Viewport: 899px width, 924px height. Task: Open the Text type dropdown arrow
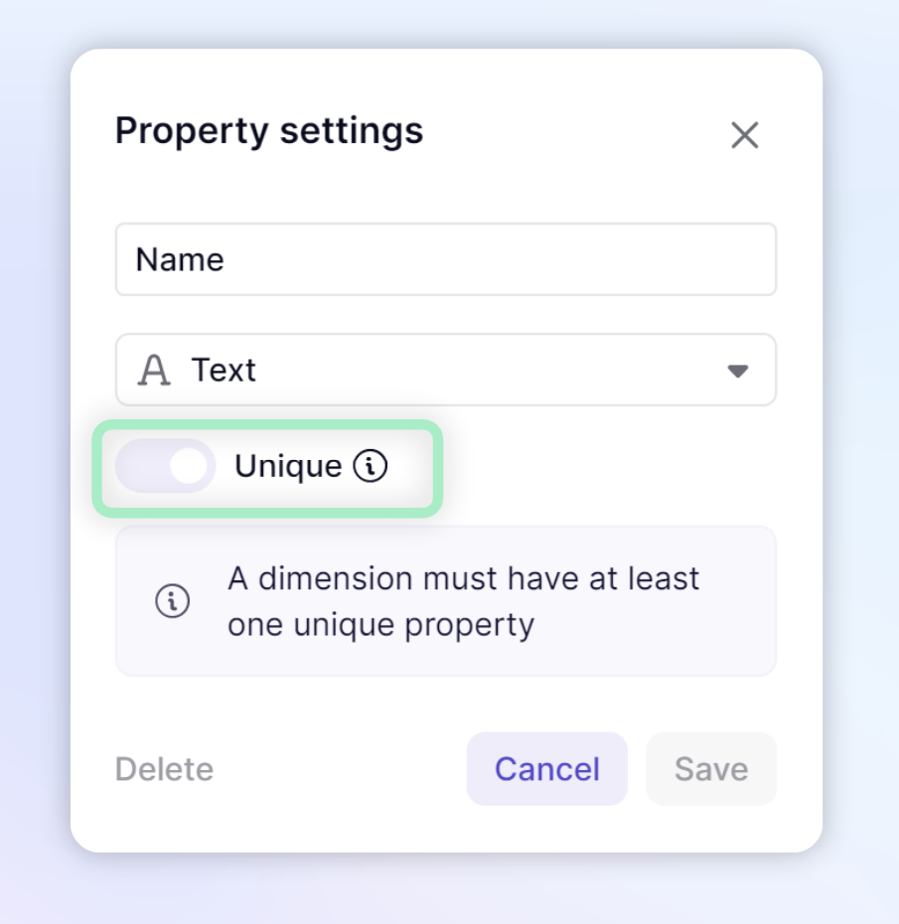pos(738,371)
